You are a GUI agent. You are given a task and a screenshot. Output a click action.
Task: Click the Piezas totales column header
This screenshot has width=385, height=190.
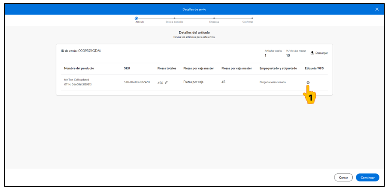167,68
